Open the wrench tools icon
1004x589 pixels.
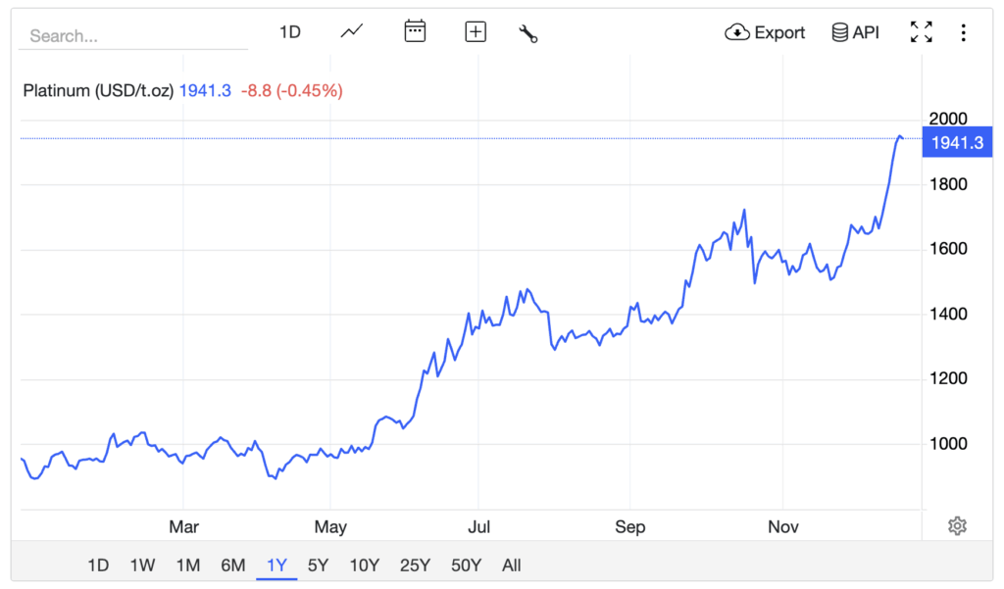tap(528, 33)
